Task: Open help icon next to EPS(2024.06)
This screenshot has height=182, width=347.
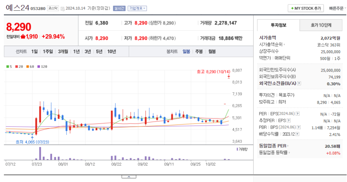Action: pos(298,114)
